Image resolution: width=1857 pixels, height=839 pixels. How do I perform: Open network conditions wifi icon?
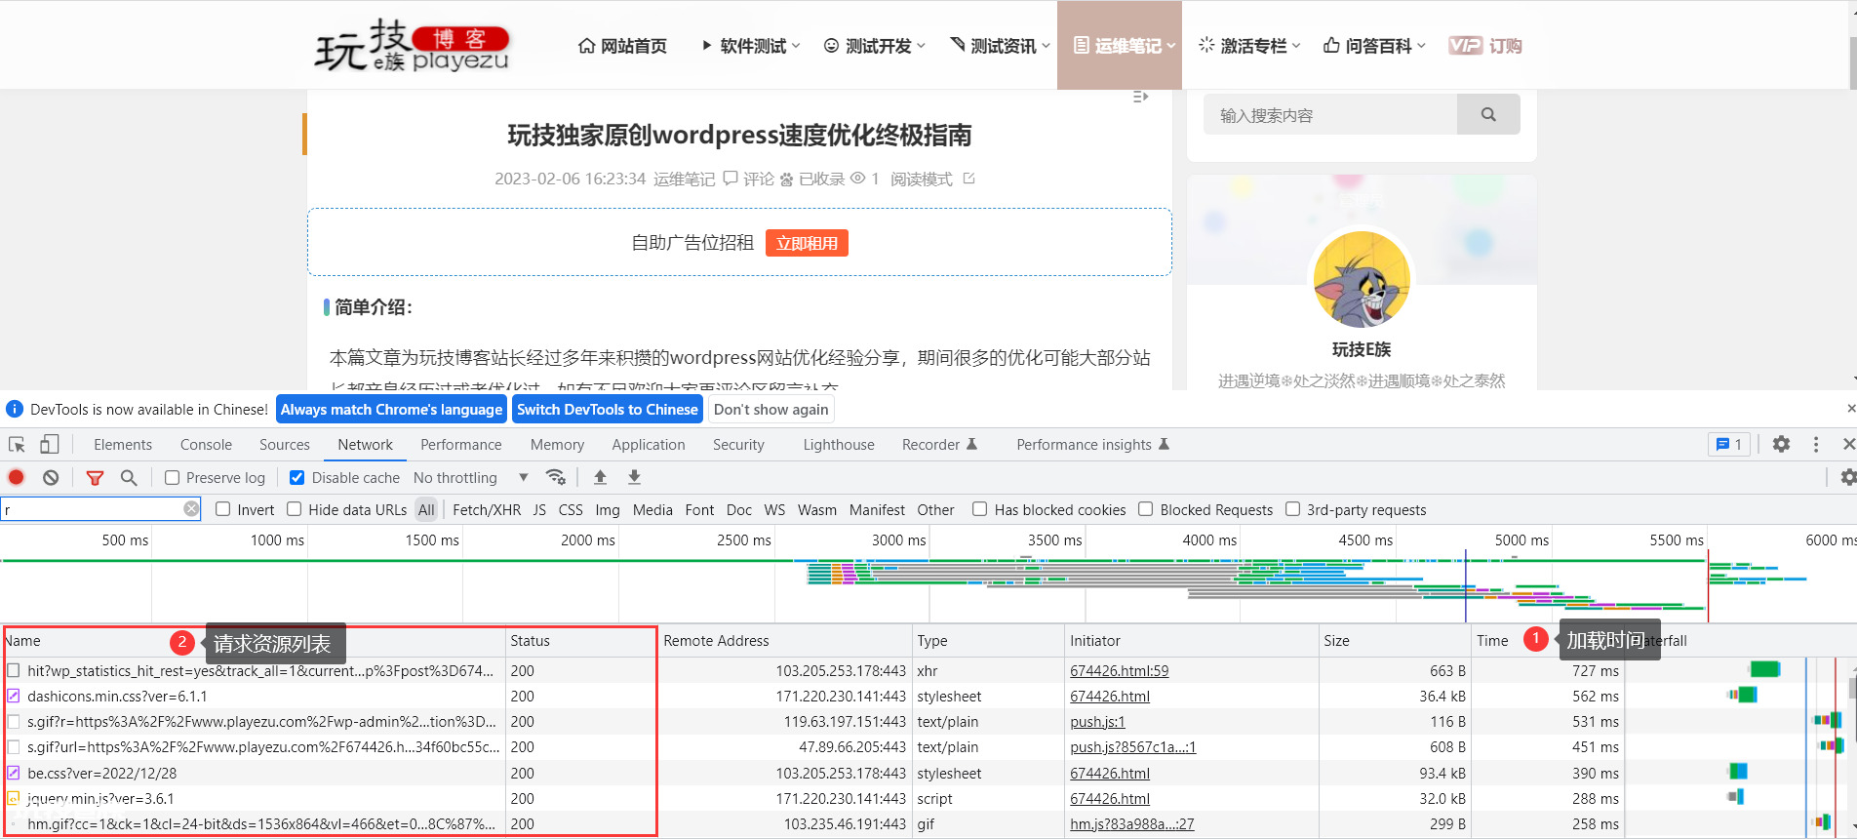pyautogui.click(x=556, y=477)
